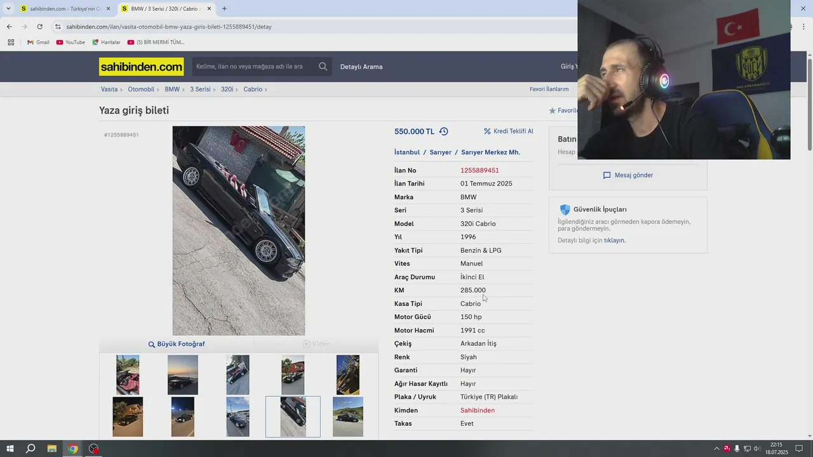This screenshot has width=813, height=457.
Task: Click the tray network icon
Action: pyautogui.click(x=747, y=449)
